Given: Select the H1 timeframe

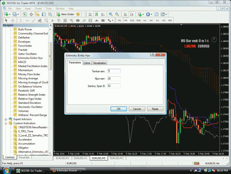Looking at the screenshot, I should point(145,20).
